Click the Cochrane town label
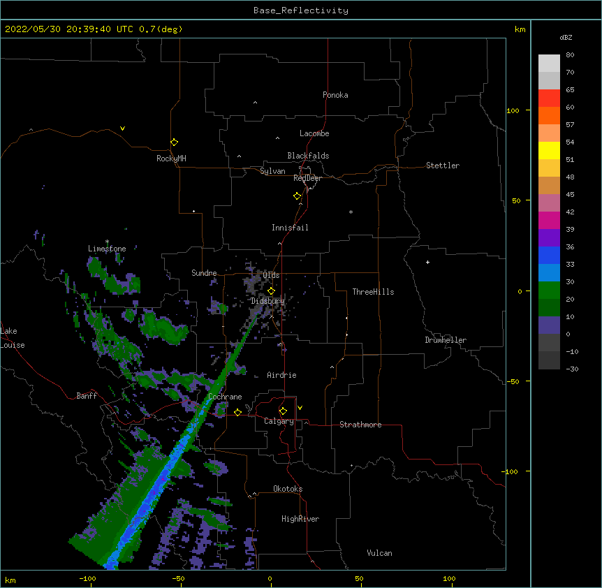The height and width of the screenshot is (588, 602). click(225, 397)
